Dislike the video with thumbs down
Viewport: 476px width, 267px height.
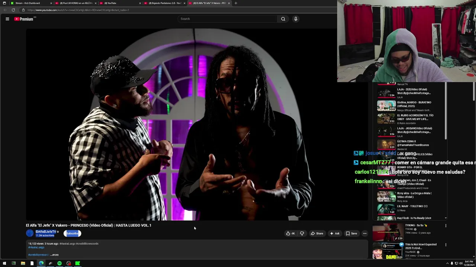[x=302, y=233]
